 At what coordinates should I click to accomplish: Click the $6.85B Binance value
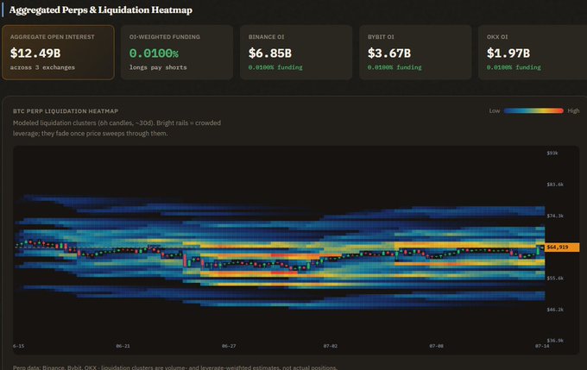[270, 53]
